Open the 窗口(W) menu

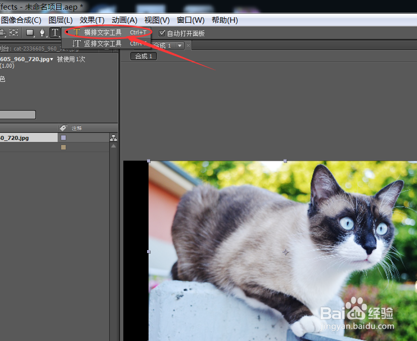[191, 20]
